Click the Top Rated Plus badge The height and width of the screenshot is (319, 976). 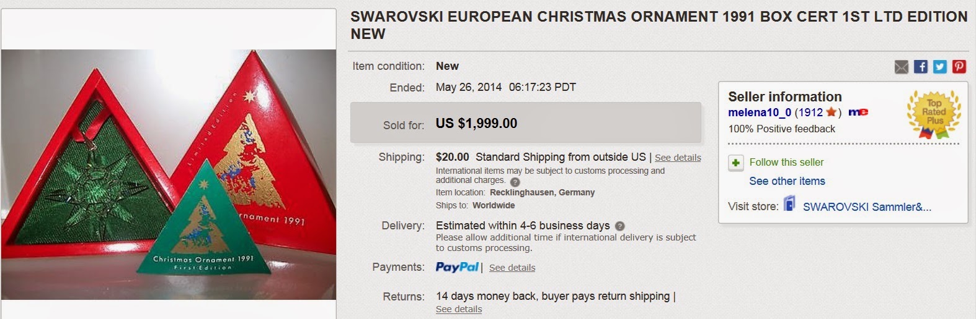pos(934,114)
